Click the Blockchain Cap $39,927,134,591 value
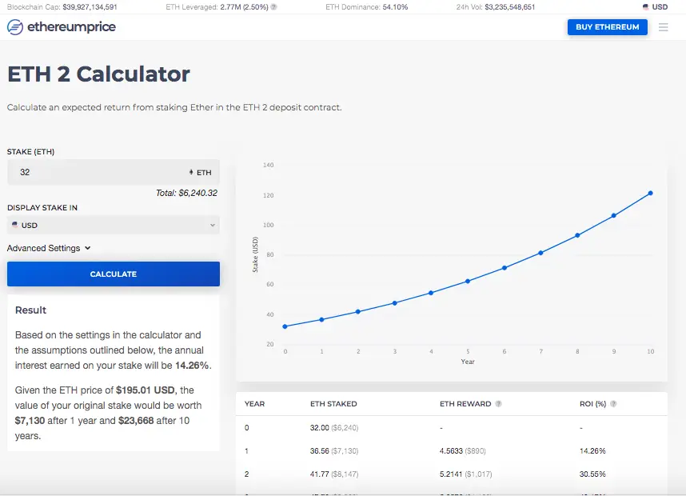This screenshot has width=686, height=496. (x=90, y=7)
